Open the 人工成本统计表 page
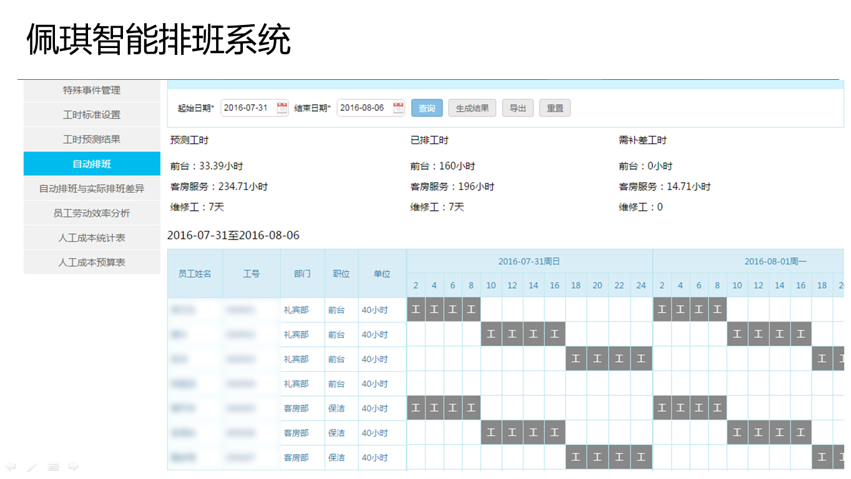The width and height of the screenshot is (851, 479). [92, 238]
